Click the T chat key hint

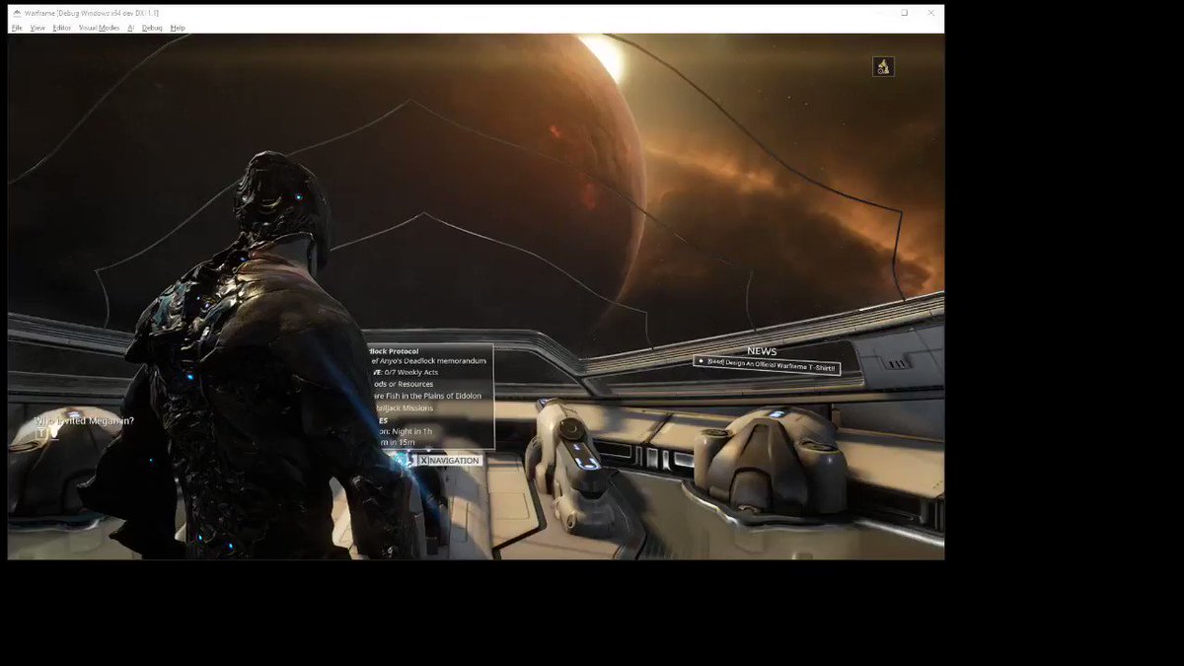point(41,433)
